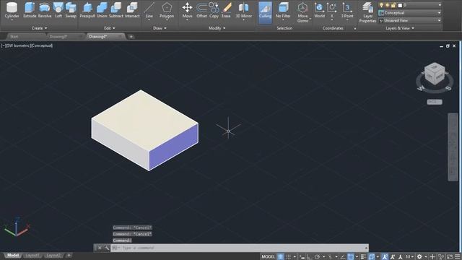Toggle Culling selection mode
Screen dimensions: 462x260
tap(265, 12)
